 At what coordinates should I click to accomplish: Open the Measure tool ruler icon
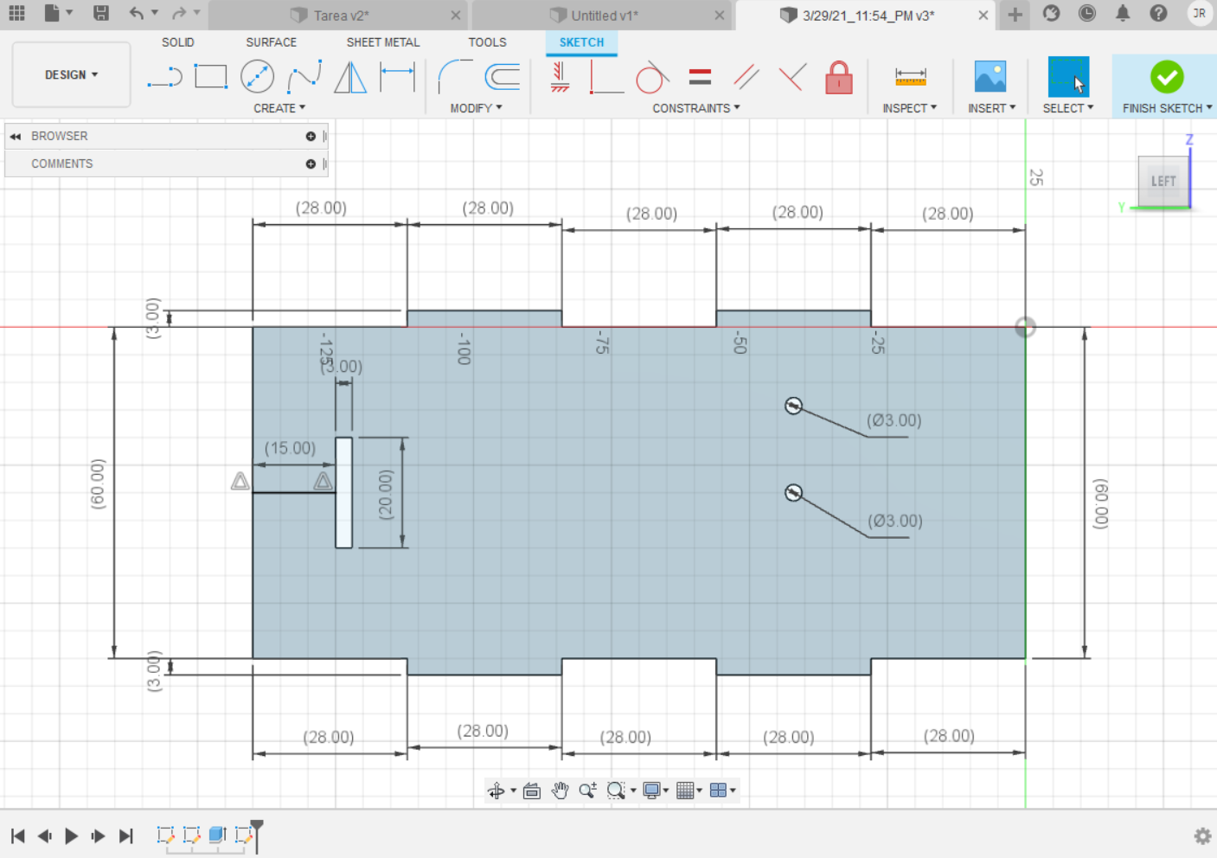point(910,77)
